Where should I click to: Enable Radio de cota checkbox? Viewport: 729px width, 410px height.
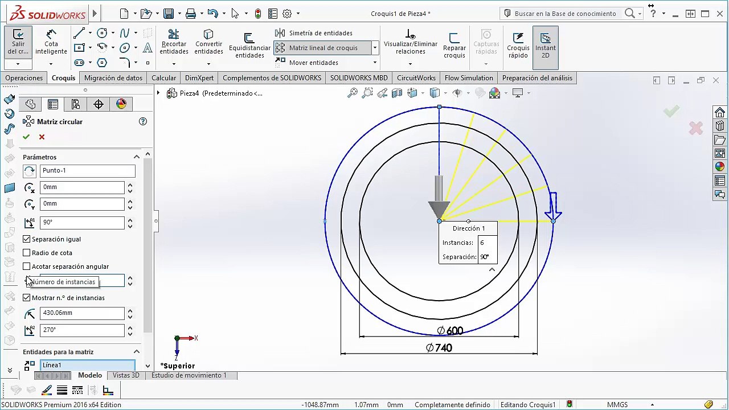(x=27, y=253)
